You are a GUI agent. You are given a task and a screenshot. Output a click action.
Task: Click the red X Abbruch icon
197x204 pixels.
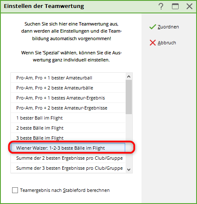[153, 43]
